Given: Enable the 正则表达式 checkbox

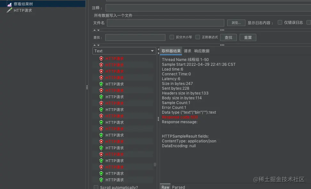Looking at the screenshot, I should 198,37.
